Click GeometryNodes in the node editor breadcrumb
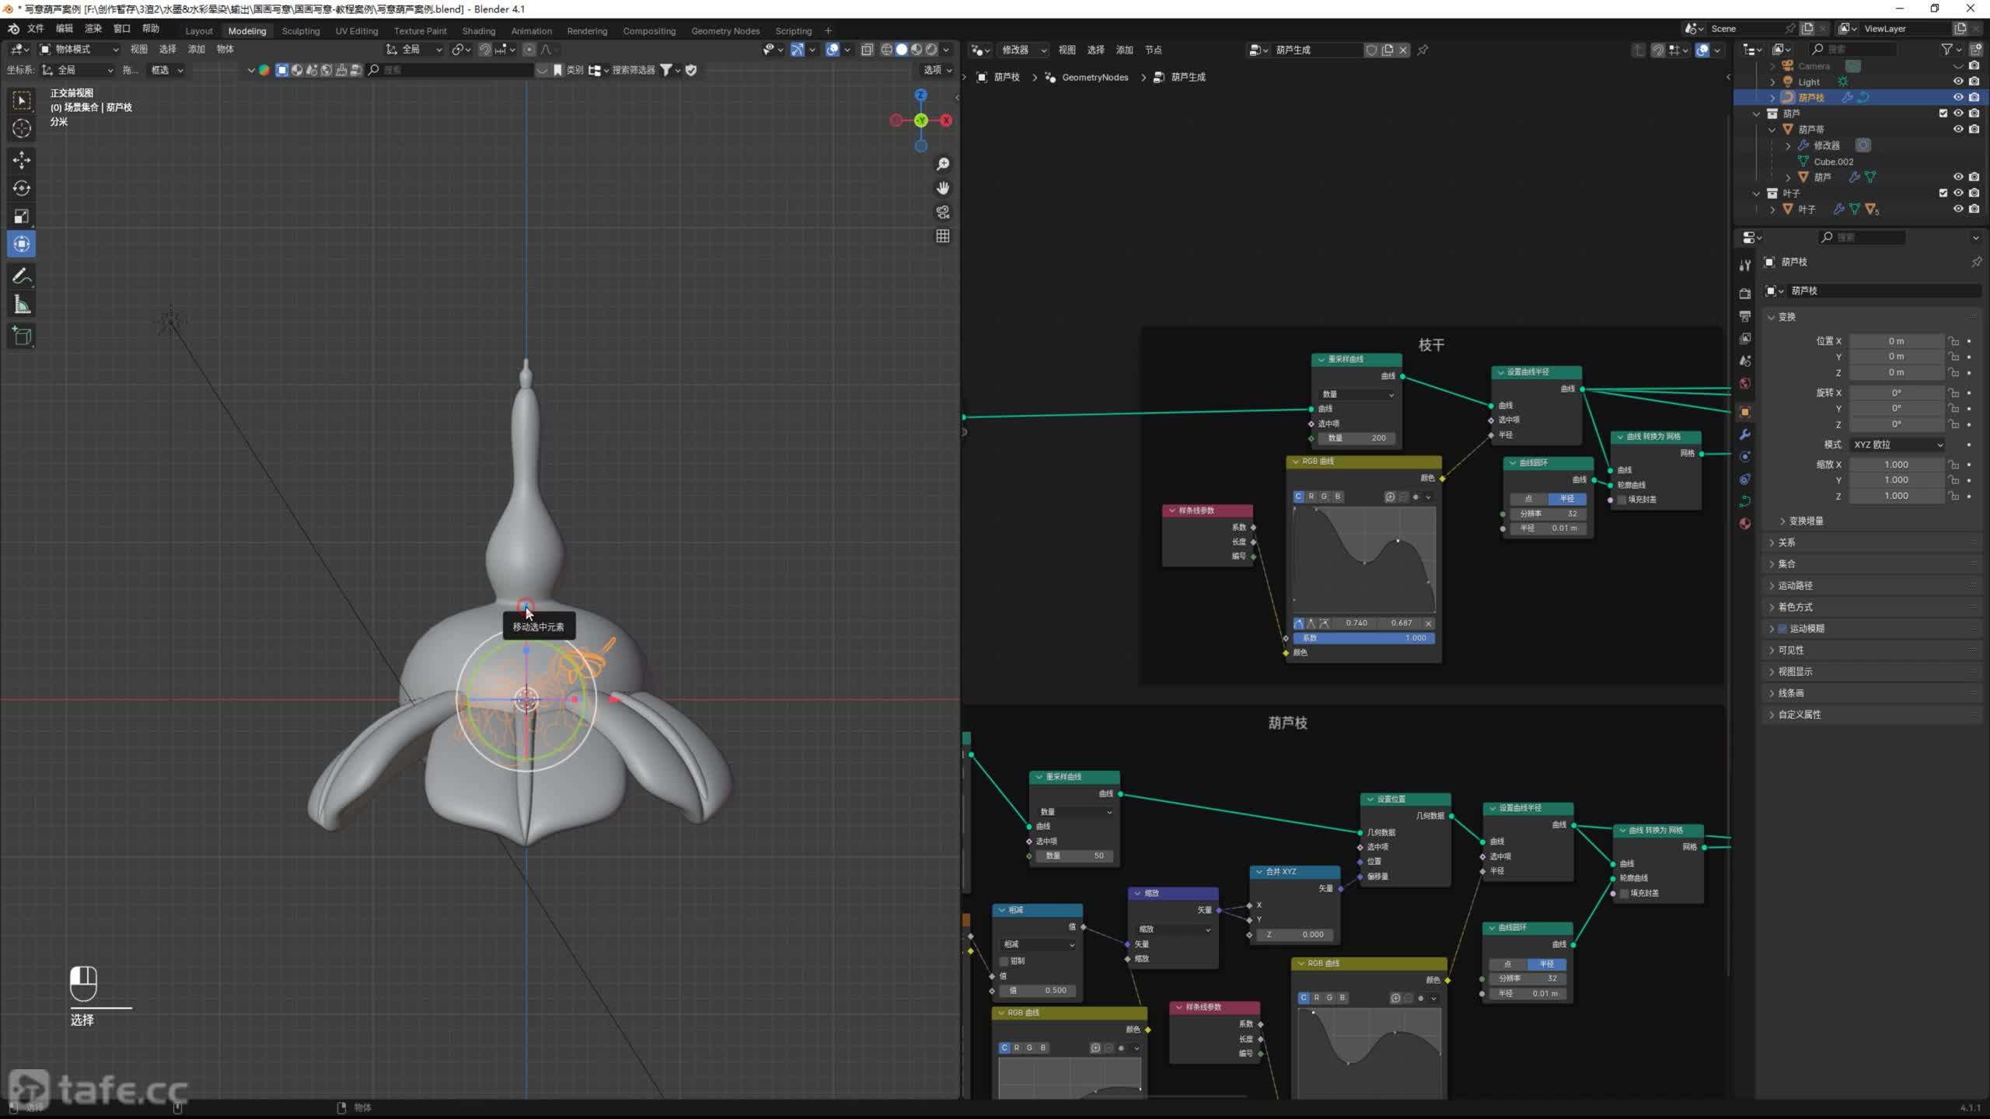The image size is (1990, 1119). [1094, 77]
